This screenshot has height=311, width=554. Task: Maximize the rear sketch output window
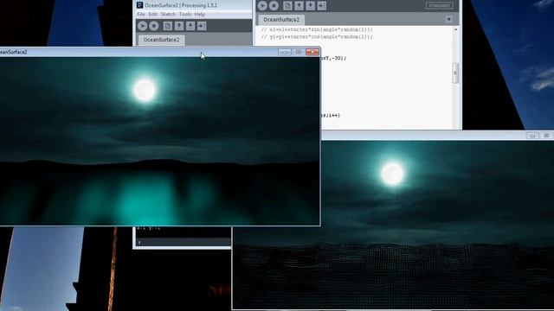(x=546, y=136)
